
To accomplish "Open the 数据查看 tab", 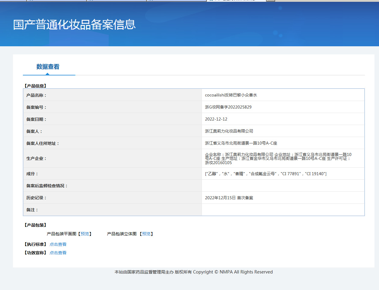I will [x=48, y=67].
